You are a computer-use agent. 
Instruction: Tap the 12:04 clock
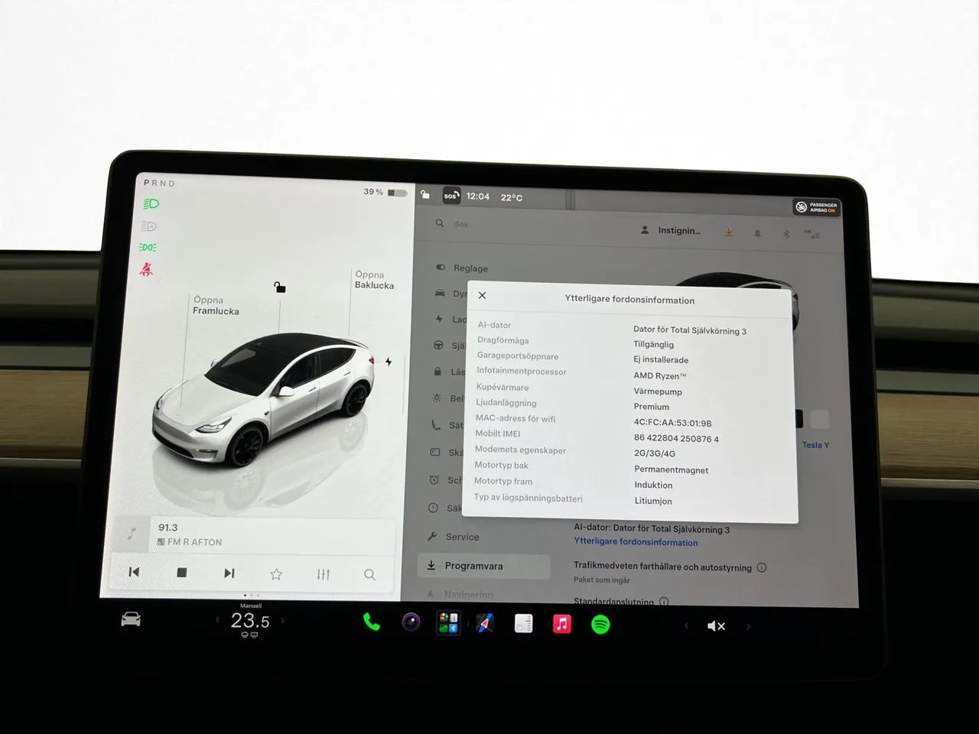pyautogui.click(x=478, y=196)
